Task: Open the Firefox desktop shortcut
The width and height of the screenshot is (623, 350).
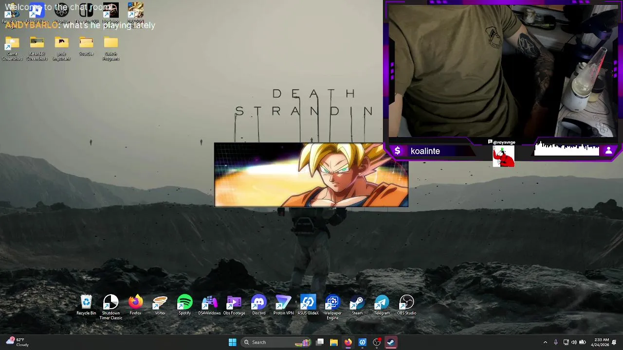Action: (x=135, y=305)
